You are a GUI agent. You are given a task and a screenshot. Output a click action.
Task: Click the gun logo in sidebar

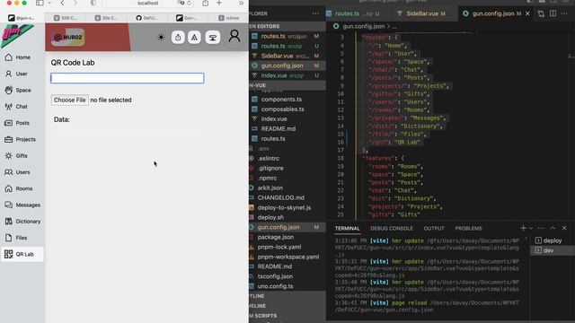(17, 35)
